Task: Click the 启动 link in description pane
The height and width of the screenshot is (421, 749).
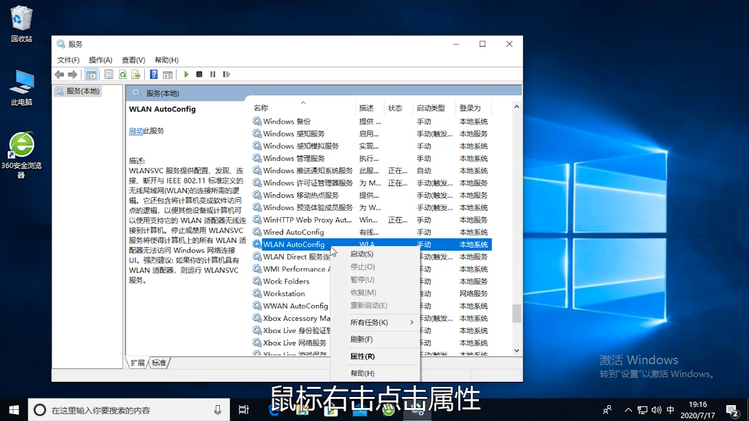Action: pos(135,131)
